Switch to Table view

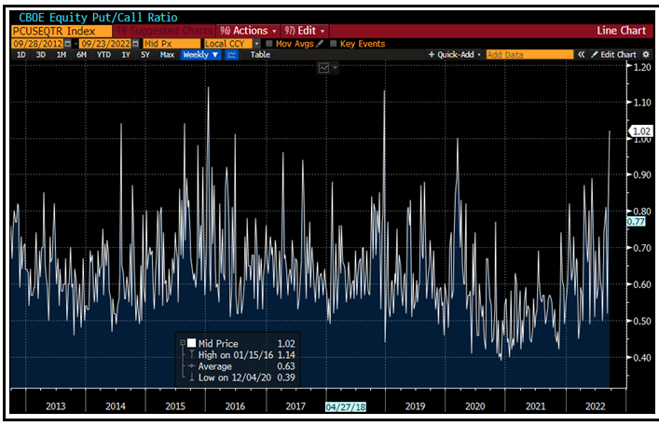(x=260, y=55)
